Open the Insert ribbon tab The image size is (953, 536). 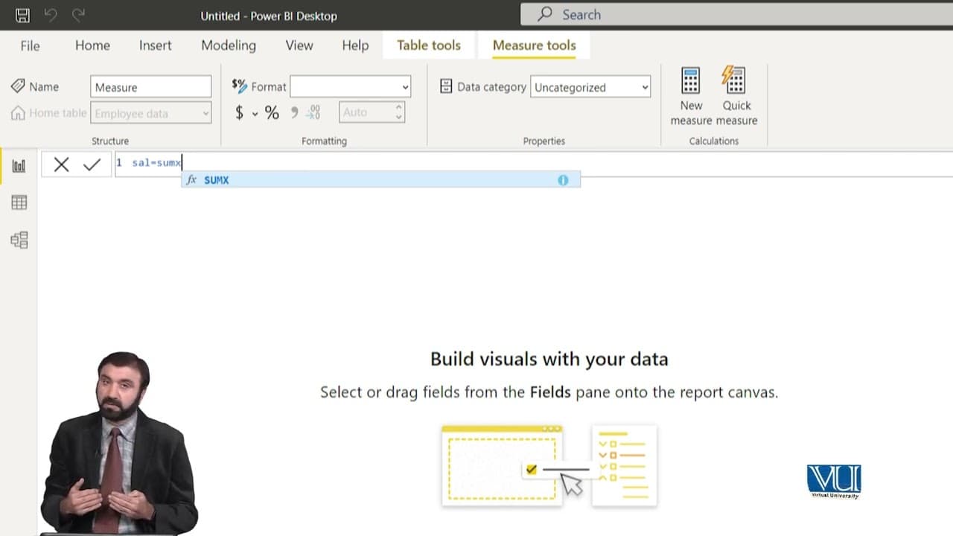coord(156,45)
